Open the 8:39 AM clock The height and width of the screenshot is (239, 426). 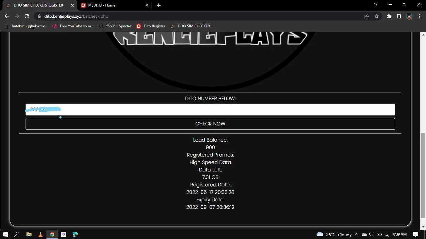click(400, 234)
